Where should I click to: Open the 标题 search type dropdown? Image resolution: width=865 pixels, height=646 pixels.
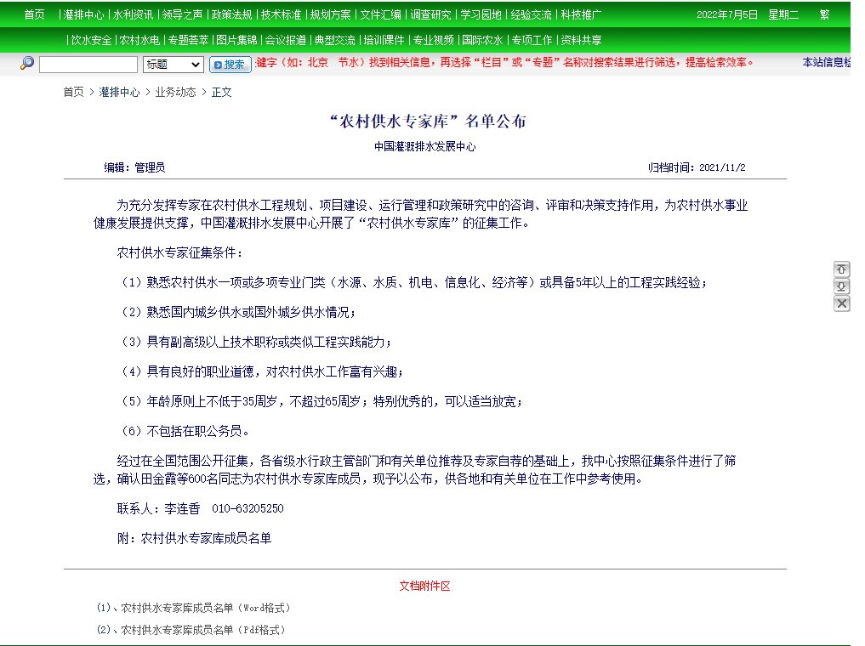(173, 65)
